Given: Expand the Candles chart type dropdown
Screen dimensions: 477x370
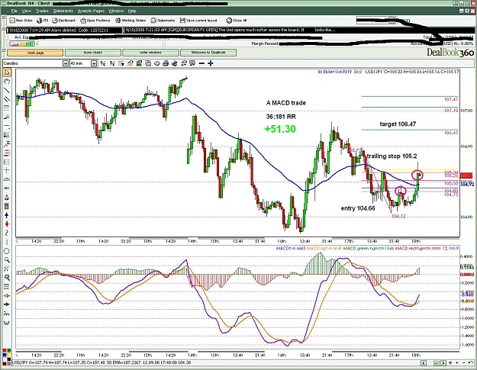Looking at the screenshot, I should tap(66, 63).
